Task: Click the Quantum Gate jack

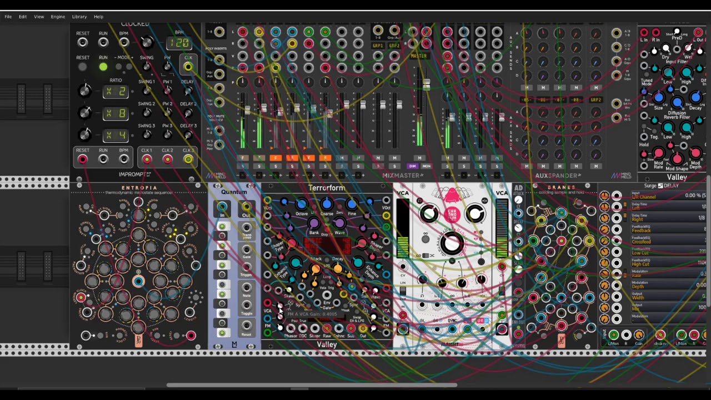Action: coord(246,249)
